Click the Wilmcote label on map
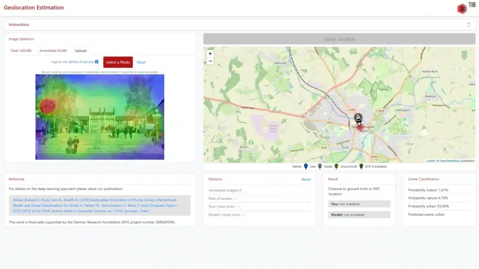Image resolution: width=479 pixels, height=269 pixels. coord(280,63)
